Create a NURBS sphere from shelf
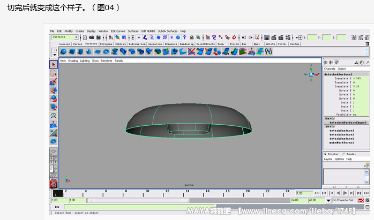The width and height of the screenshot is (374, 220). [63, 51]
